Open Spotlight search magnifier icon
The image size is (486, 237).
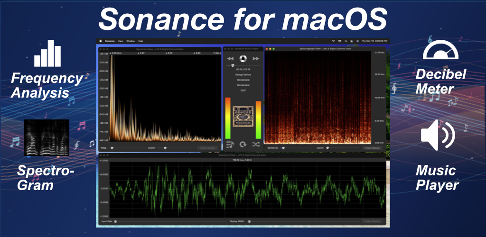(346, 41)
